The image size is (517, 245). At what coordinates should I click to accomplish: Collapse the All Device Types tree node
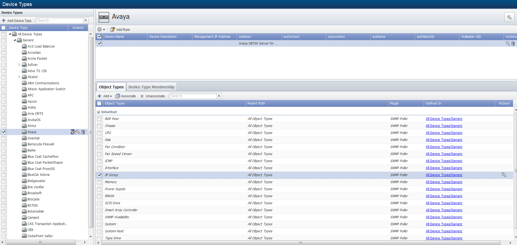coord(10,34)
